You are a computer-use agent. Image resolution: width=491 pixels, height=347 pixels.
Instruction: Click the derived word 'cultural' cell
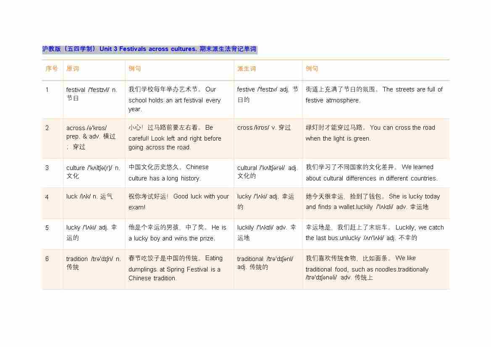(x=267, y=172)
